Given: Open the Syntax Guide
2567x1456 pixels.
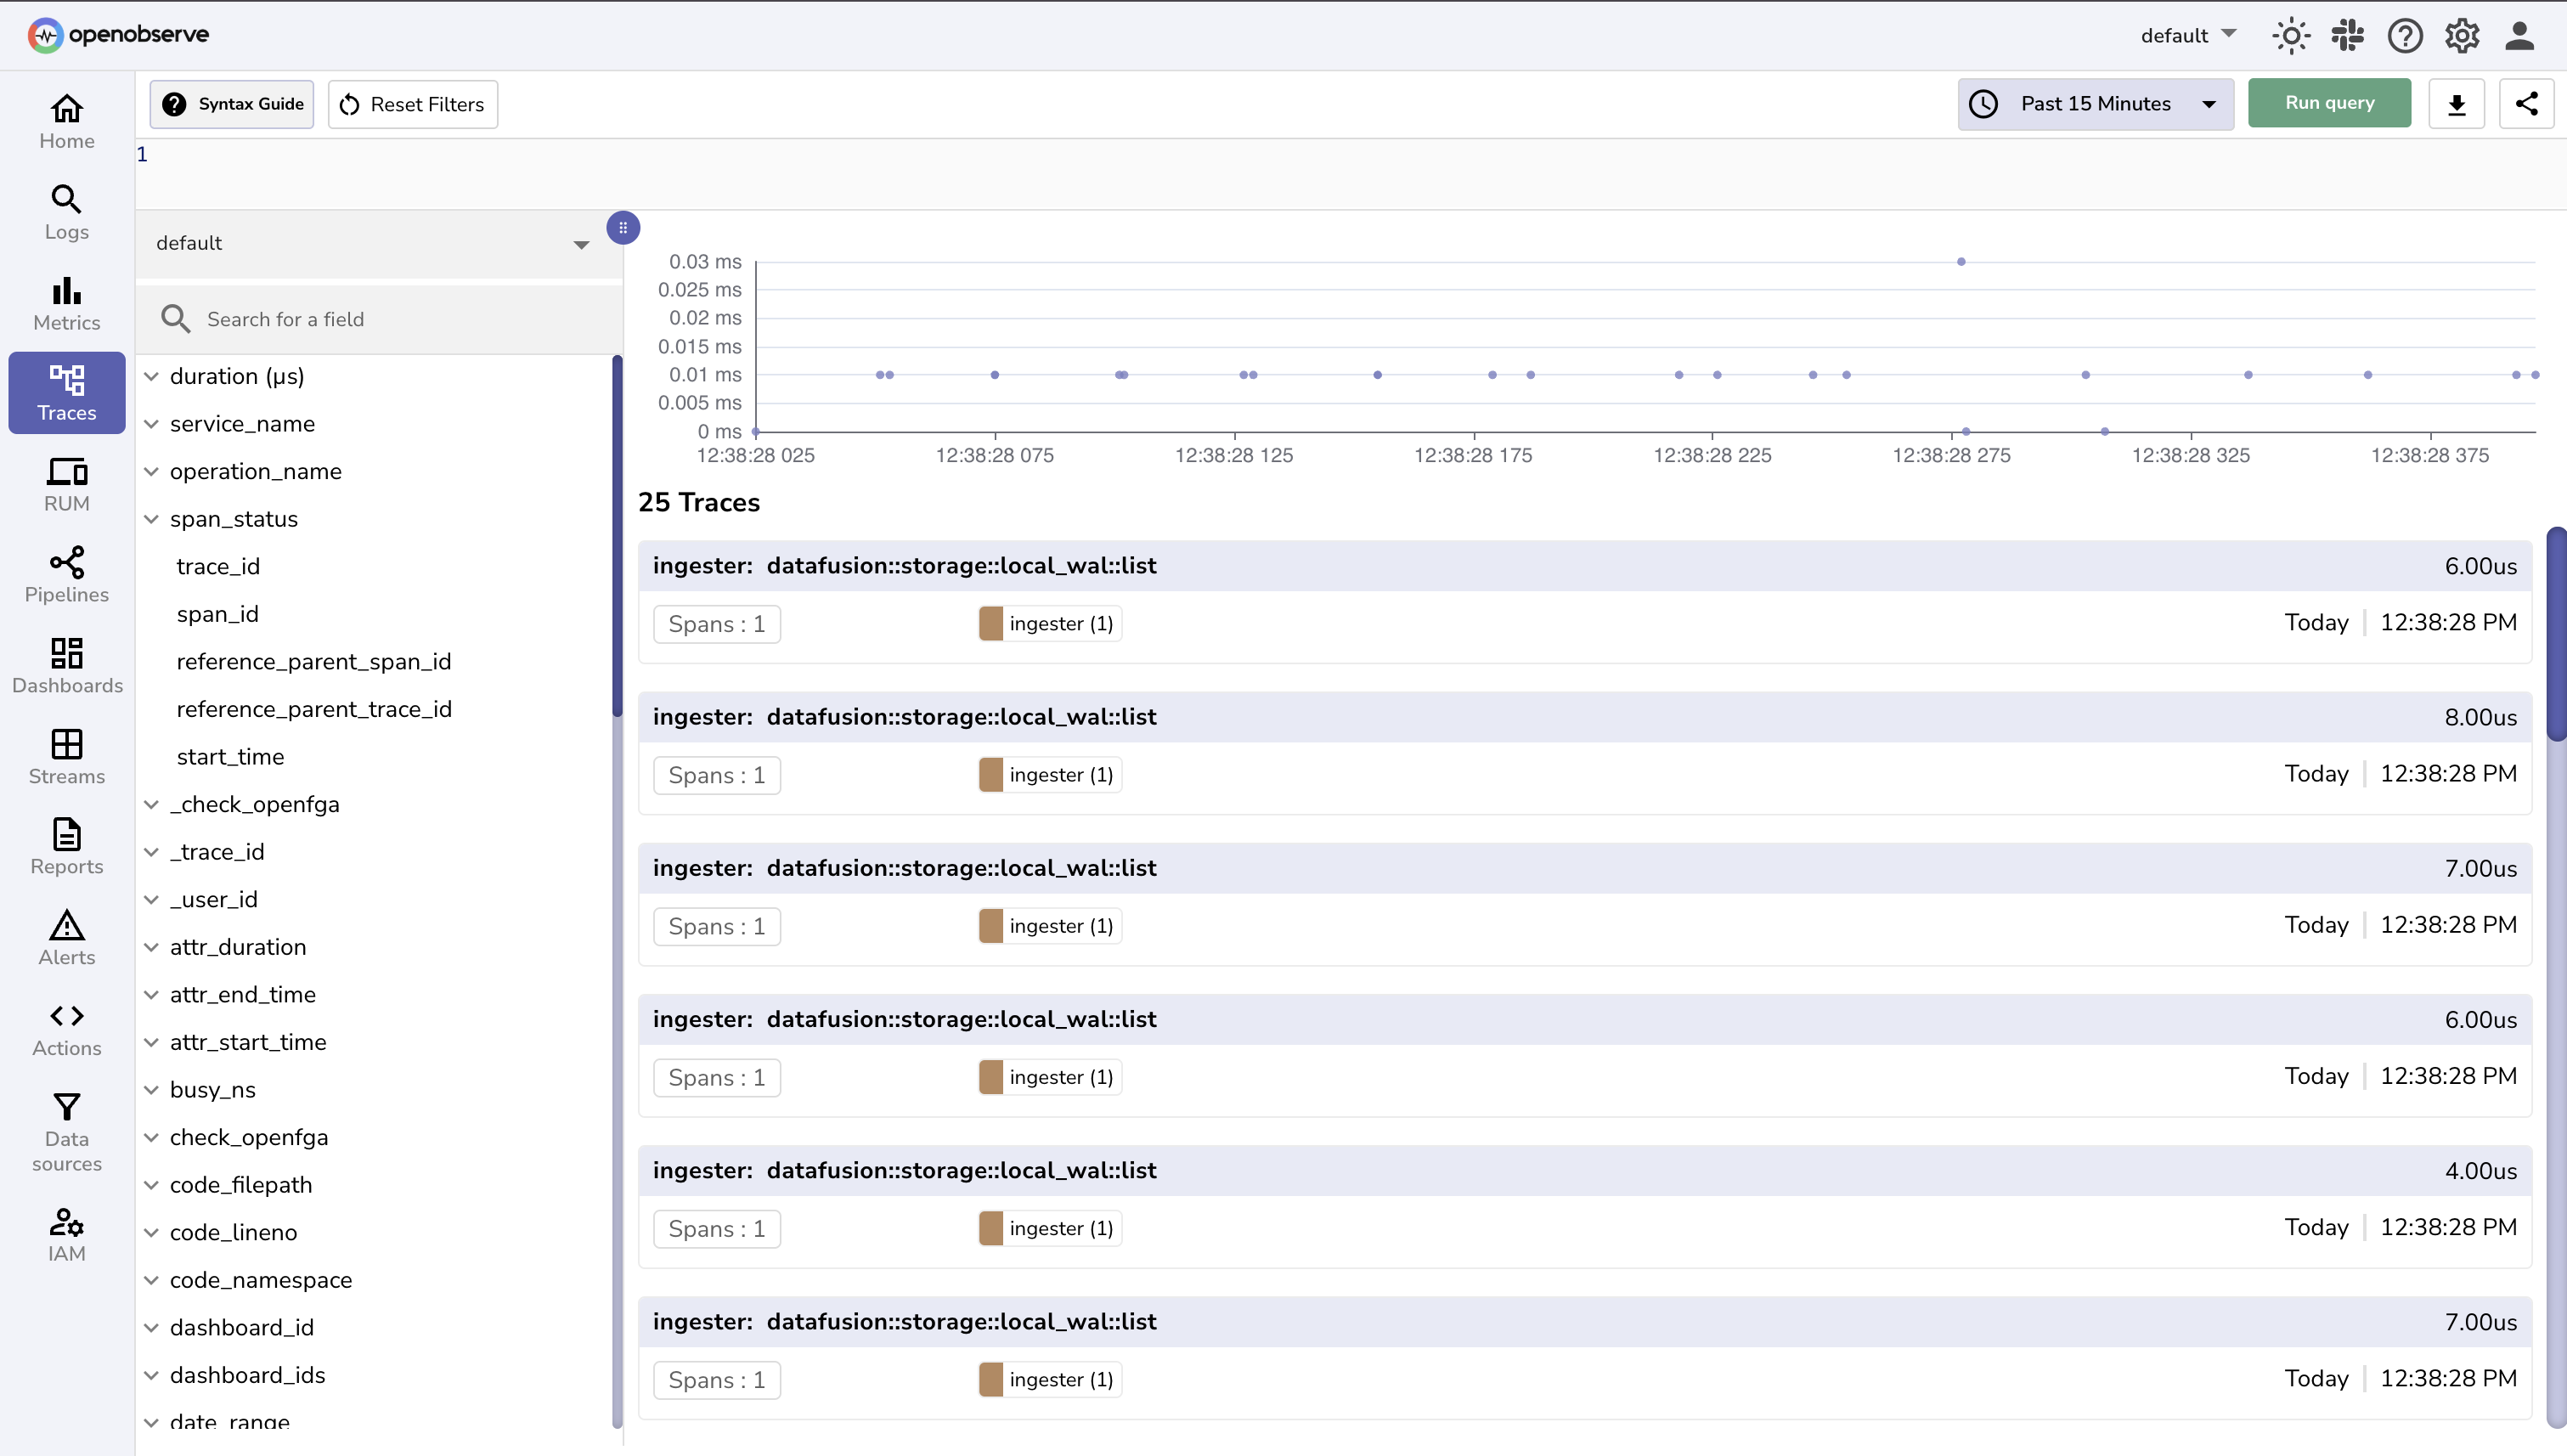Looking at the screenshot, I should tap(231, 103).
